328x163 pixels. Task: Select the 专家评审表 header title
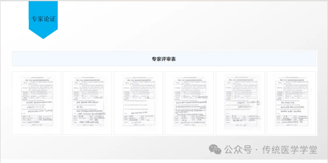tap(164, 59)
